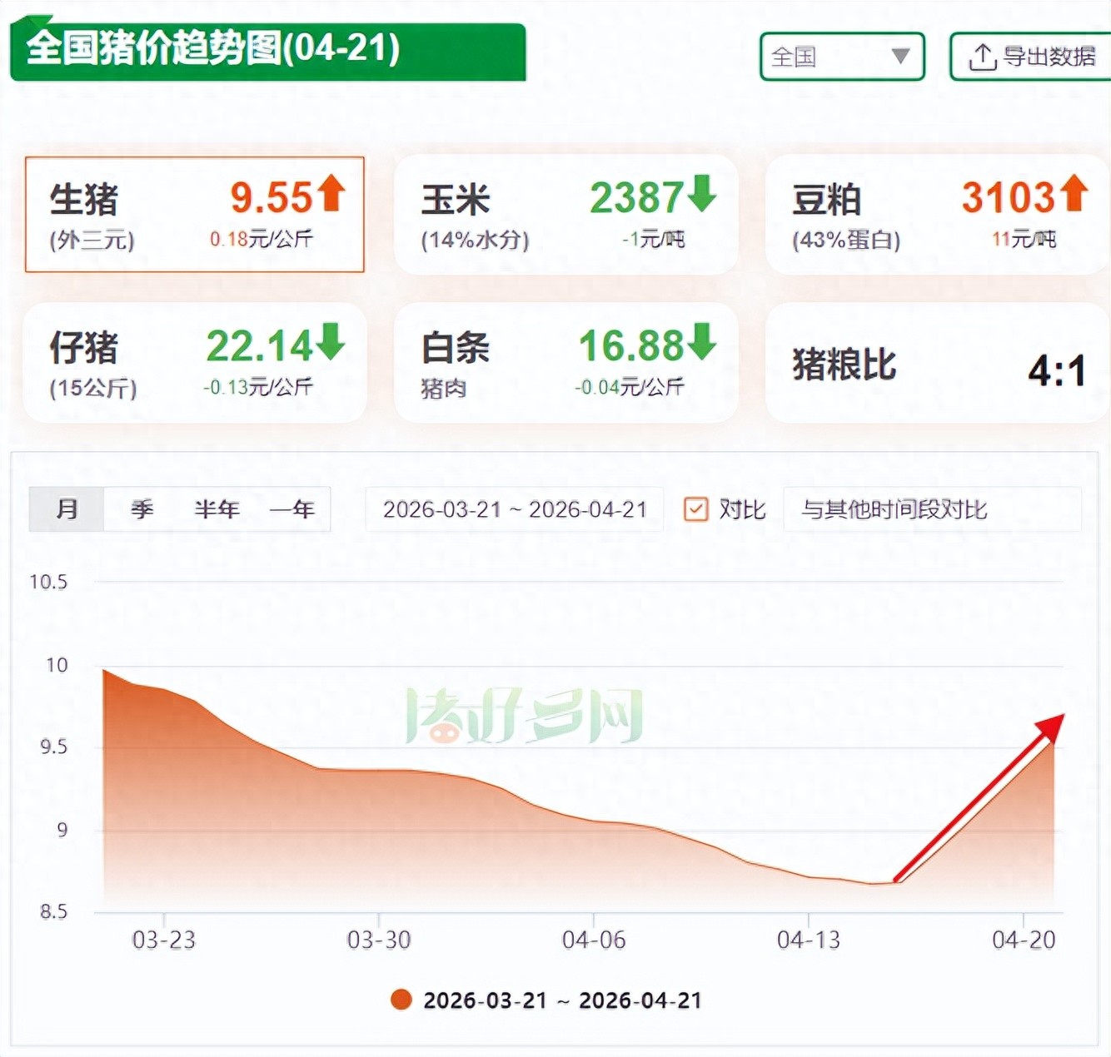Click the orange legend dot below the chart
The width and height of the screenshot is (1111, 1057).
(401, 1000)
